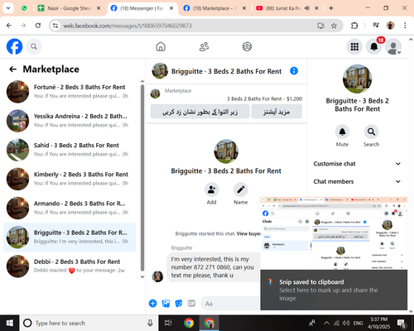This screenshot has height=331, width=414.
Task: Open Debbi 2 Beds 3 Baths conversation
Action: tap(70, 266)
